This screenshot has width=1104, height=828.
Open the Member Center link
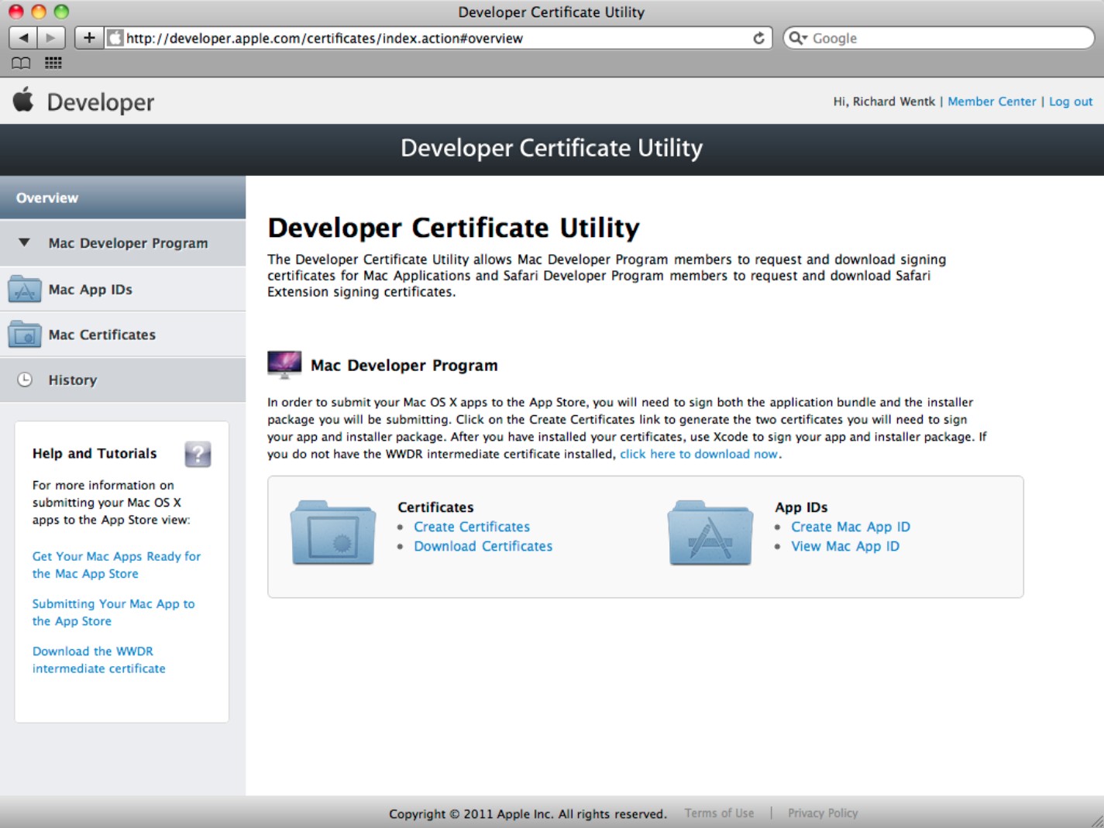(992, 101)
